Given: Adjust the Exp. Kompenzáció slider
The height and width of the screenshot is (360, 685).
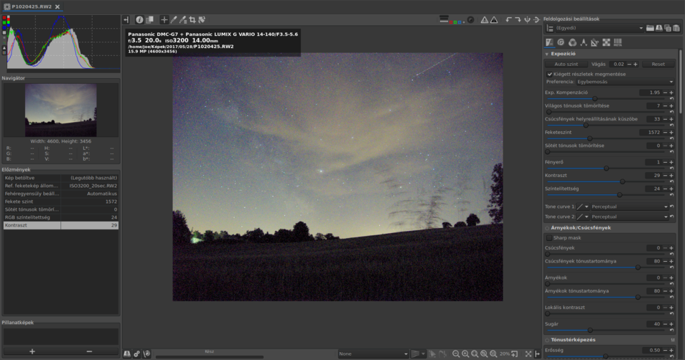Looking at the screenshot, I should 606,99.
